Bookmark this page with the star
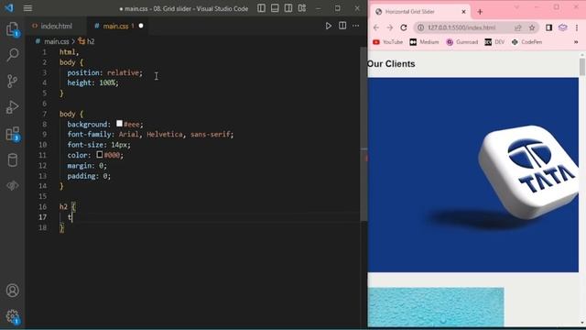This screenshot has width=586, height=330. pyautogui.click(x=532, y=27)
